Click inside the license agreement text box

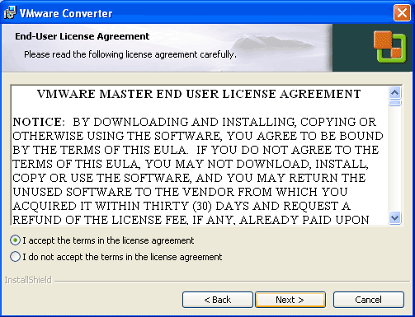[200, 156]
